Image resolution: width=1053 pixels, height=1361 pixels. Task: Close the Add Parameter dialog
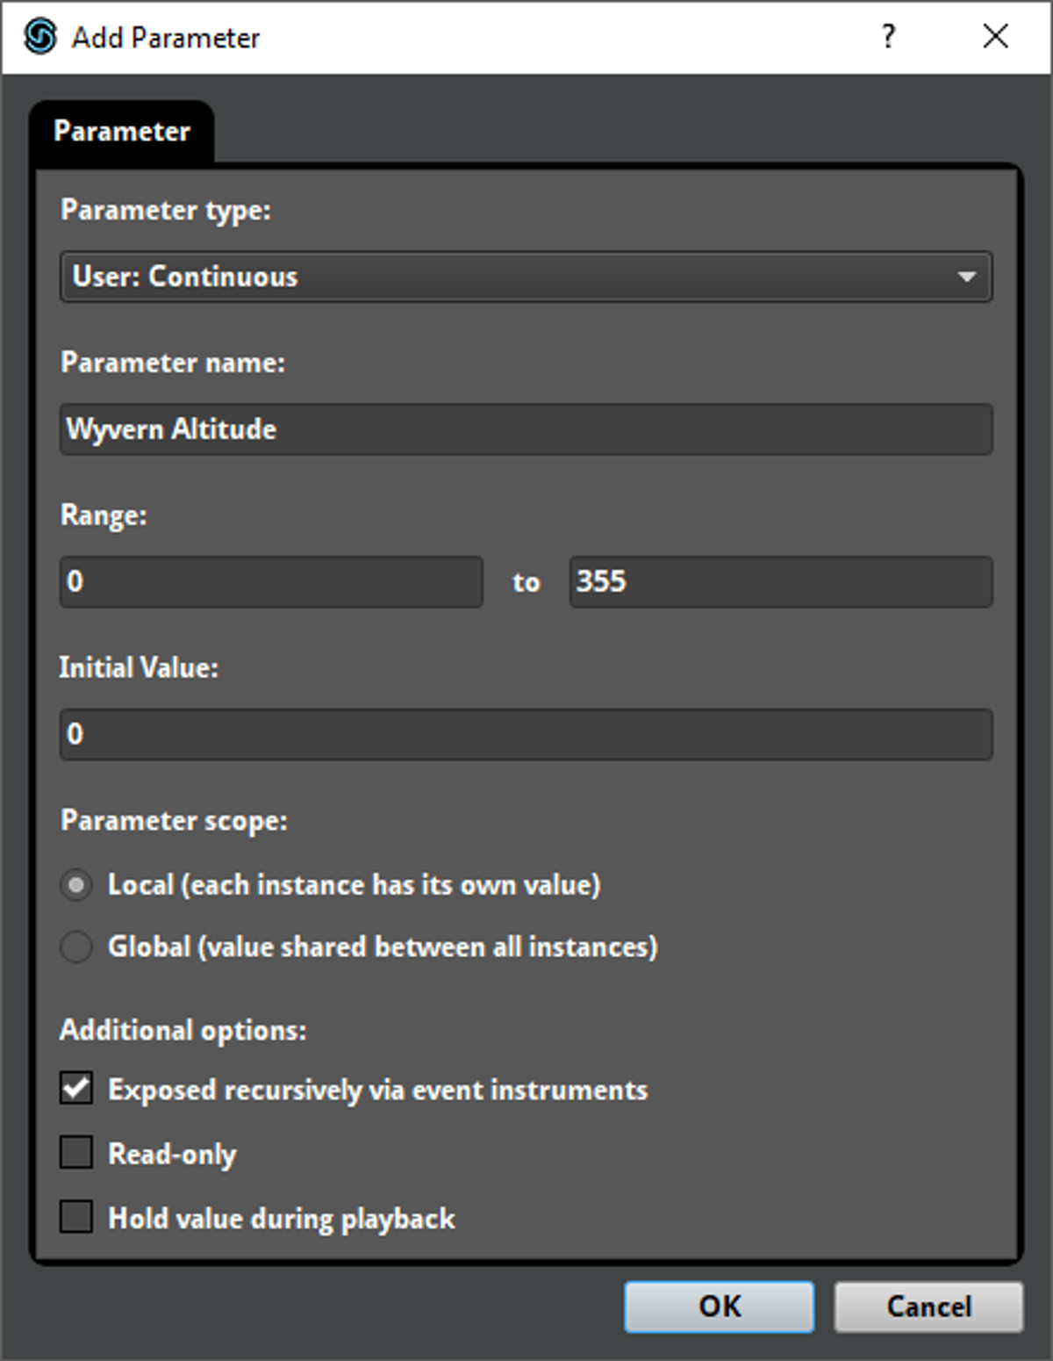995,37
